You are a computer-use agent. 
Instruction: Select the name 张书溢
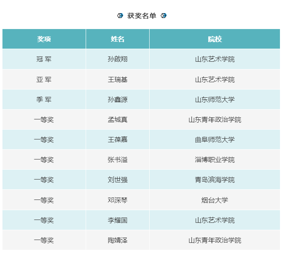[x=118, y=160]
